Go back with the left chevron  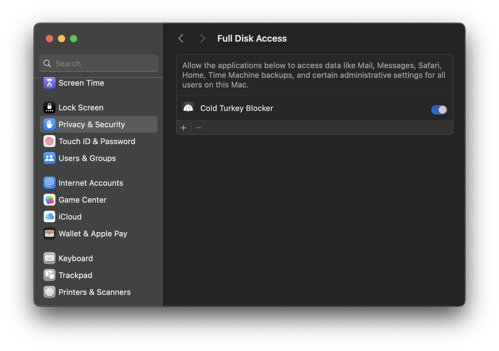click(181, 38)
